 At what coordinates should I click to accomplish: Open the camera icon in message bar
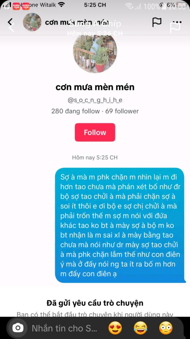(18, 328)
